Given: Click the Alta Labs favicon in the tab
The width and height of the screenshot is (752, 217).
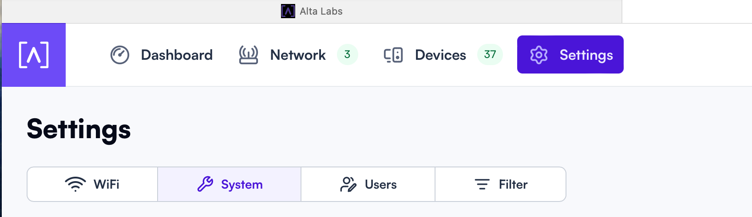Looking at the screenshot, I should pos(288,11).
